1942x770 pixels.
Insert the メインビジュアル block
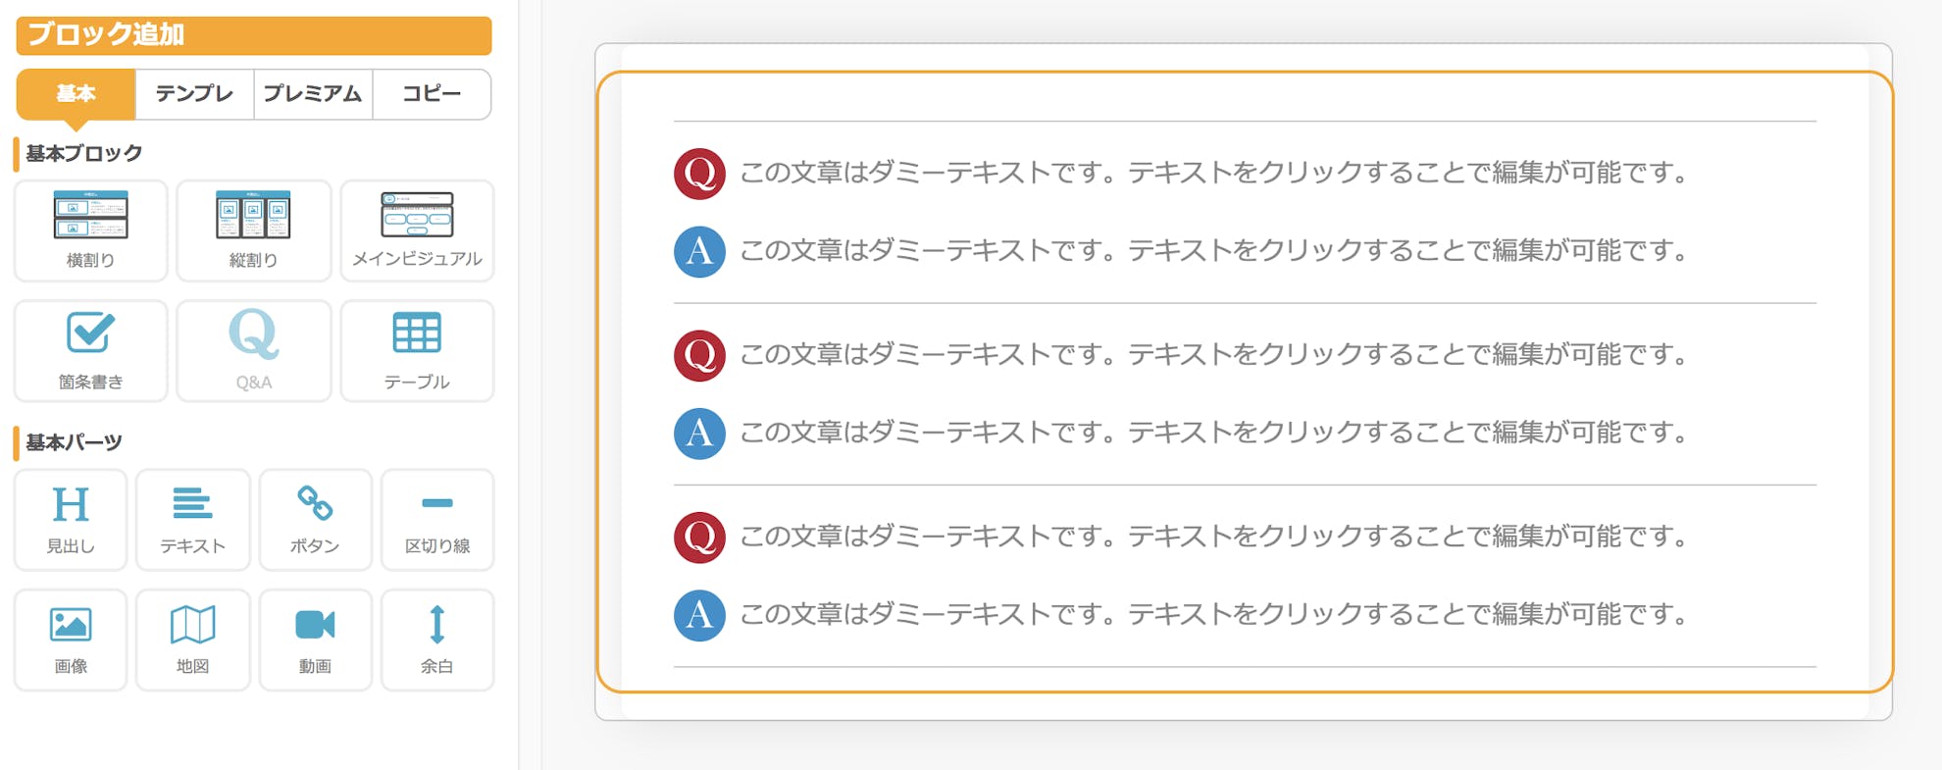(417, 231)
